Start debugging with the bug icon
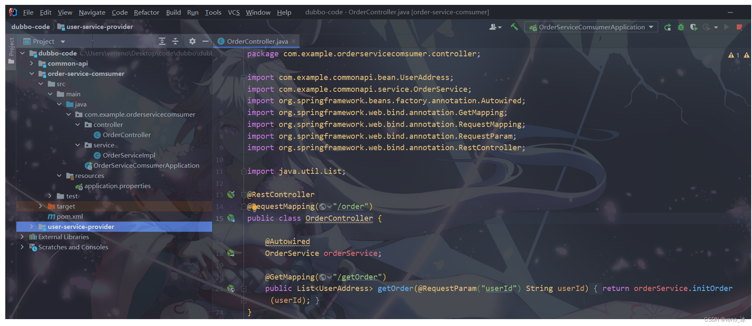 681,27
